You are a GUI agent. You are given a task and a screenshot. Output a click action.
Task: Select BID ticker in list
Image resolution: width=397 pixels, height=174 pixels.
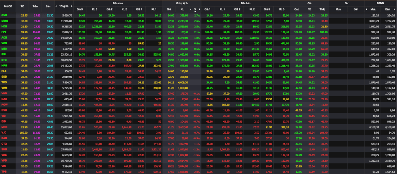3,121
